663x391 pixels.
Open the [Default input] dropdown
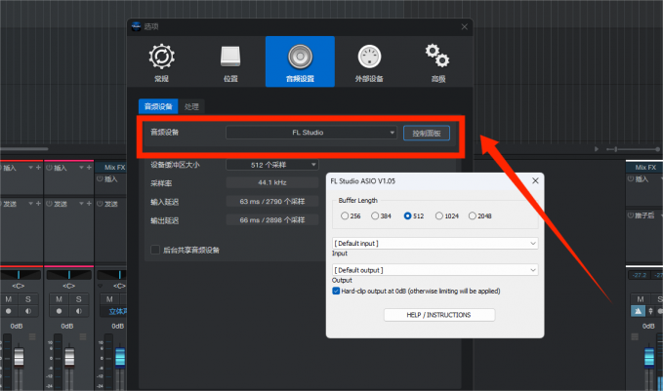[435, 243]
